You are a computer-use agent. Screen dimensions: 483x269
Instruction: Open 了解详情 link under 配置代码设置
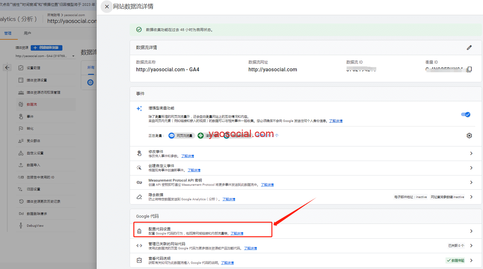click(x=237, y=234)
